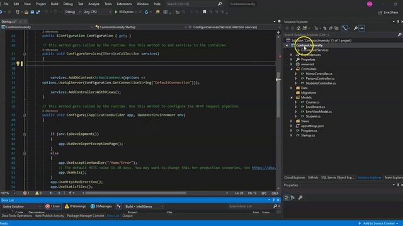The image size is (403, 226).
Task: Open the ContosoUniversity.Startup class dropdown
Action: point(140,27)
